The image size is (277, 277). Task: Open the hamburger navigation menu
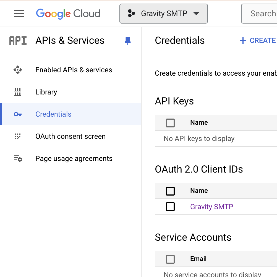(x=19, y=14)
